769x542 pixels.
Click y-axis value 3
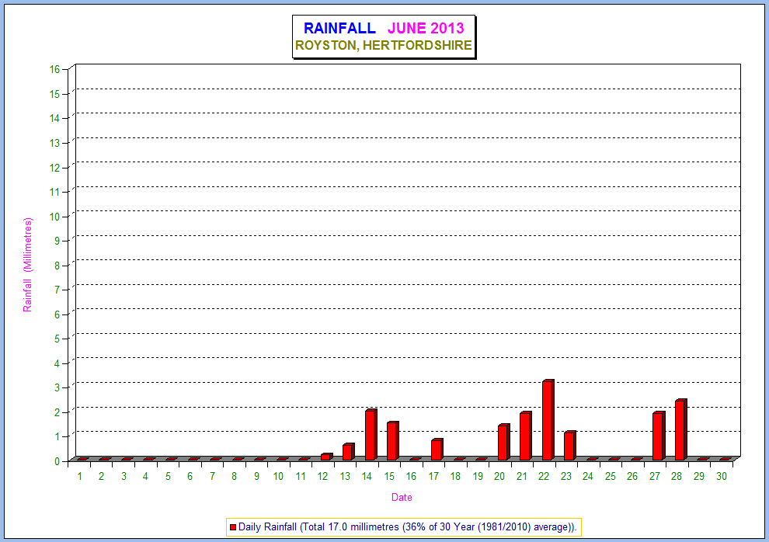(x=57, y=387)
